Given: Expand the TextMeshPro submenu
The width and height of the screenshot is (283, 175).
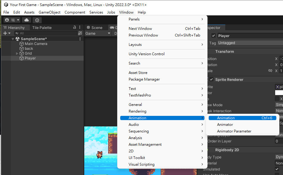Looking at the screenshot, I should (162, 95).
